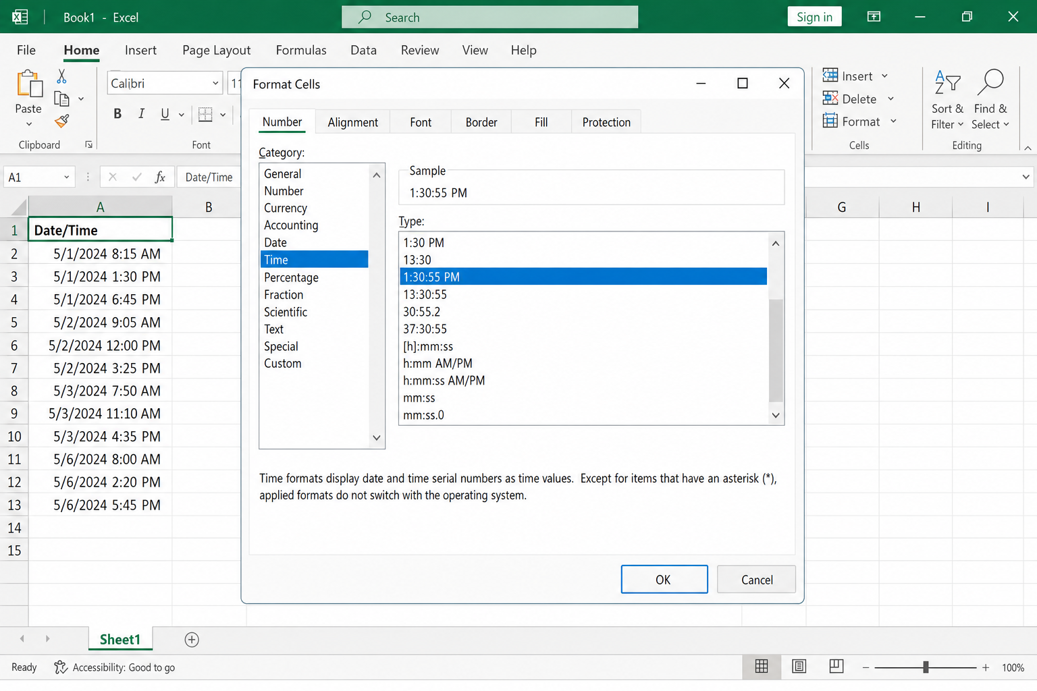Select the Date category
Viewport: 1037px width, 691px height.
[x=315, y=243]
